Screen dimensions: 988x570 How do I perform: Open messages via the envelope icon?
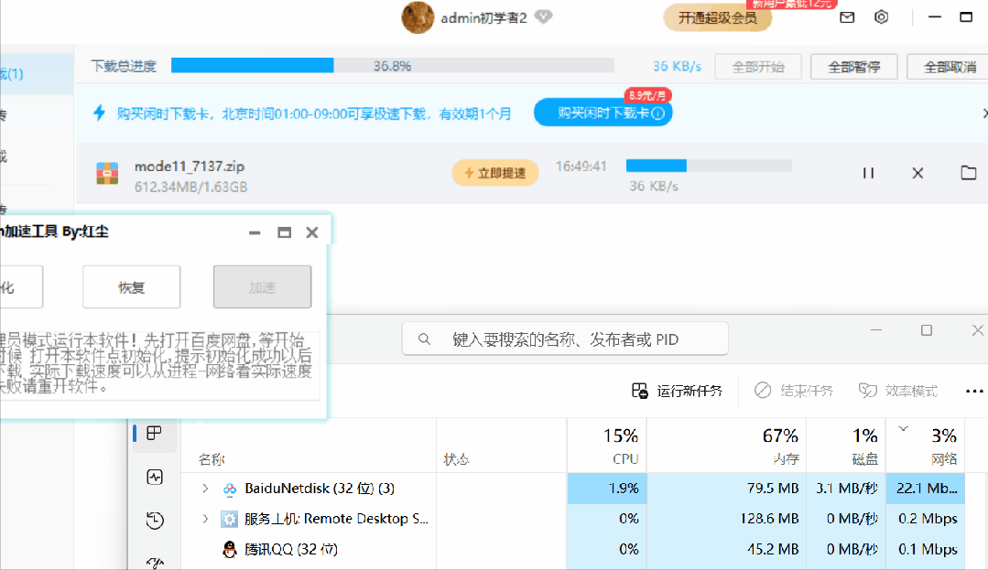point(846,16)
